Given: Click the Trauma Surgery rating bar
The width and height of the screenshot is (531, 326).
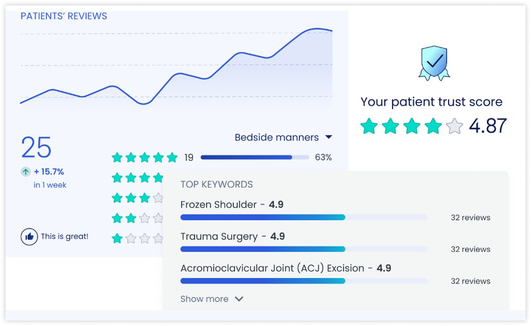Looking at the screenshot, I should [x=304, y=249].
